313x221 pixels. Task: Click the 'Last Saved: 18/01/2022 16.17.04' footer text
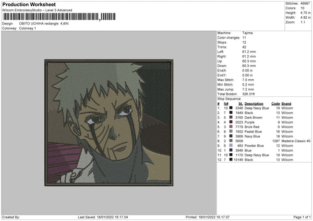[103, 217]
